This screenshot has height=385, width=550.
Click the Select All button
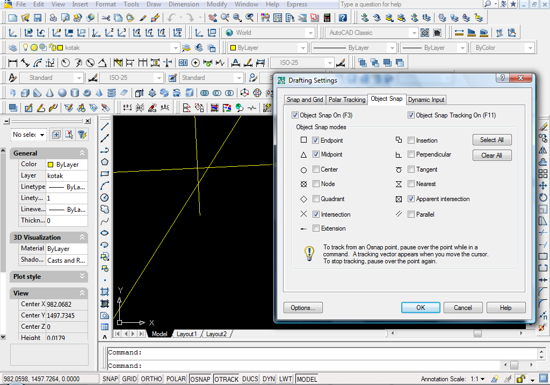[x=492, y=140]
